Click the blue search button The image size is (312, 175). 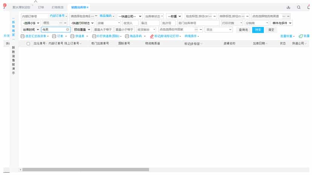[x=258, y=30]
